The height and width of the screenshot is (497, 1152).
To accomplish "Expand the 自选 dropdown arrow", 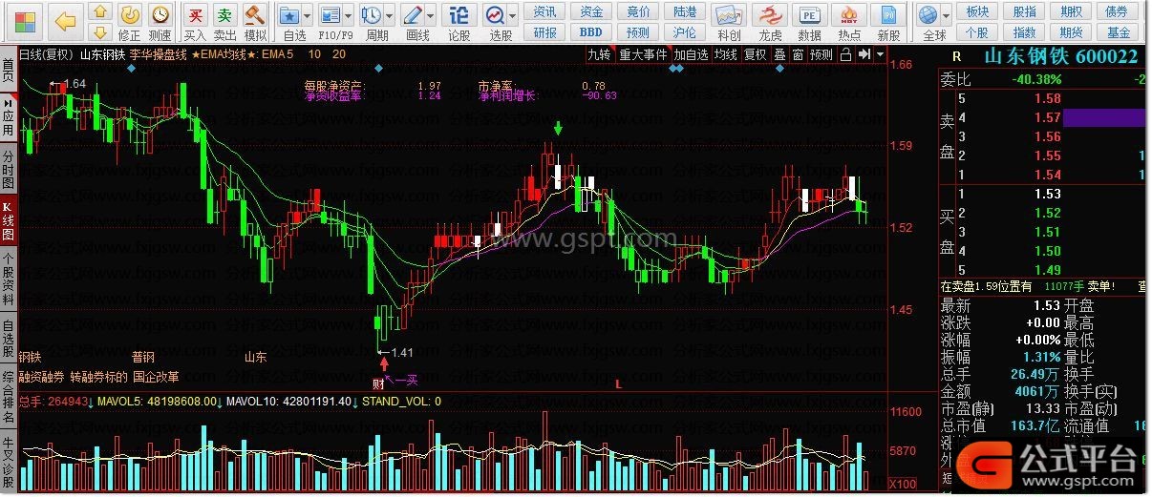I will point(309,16).
